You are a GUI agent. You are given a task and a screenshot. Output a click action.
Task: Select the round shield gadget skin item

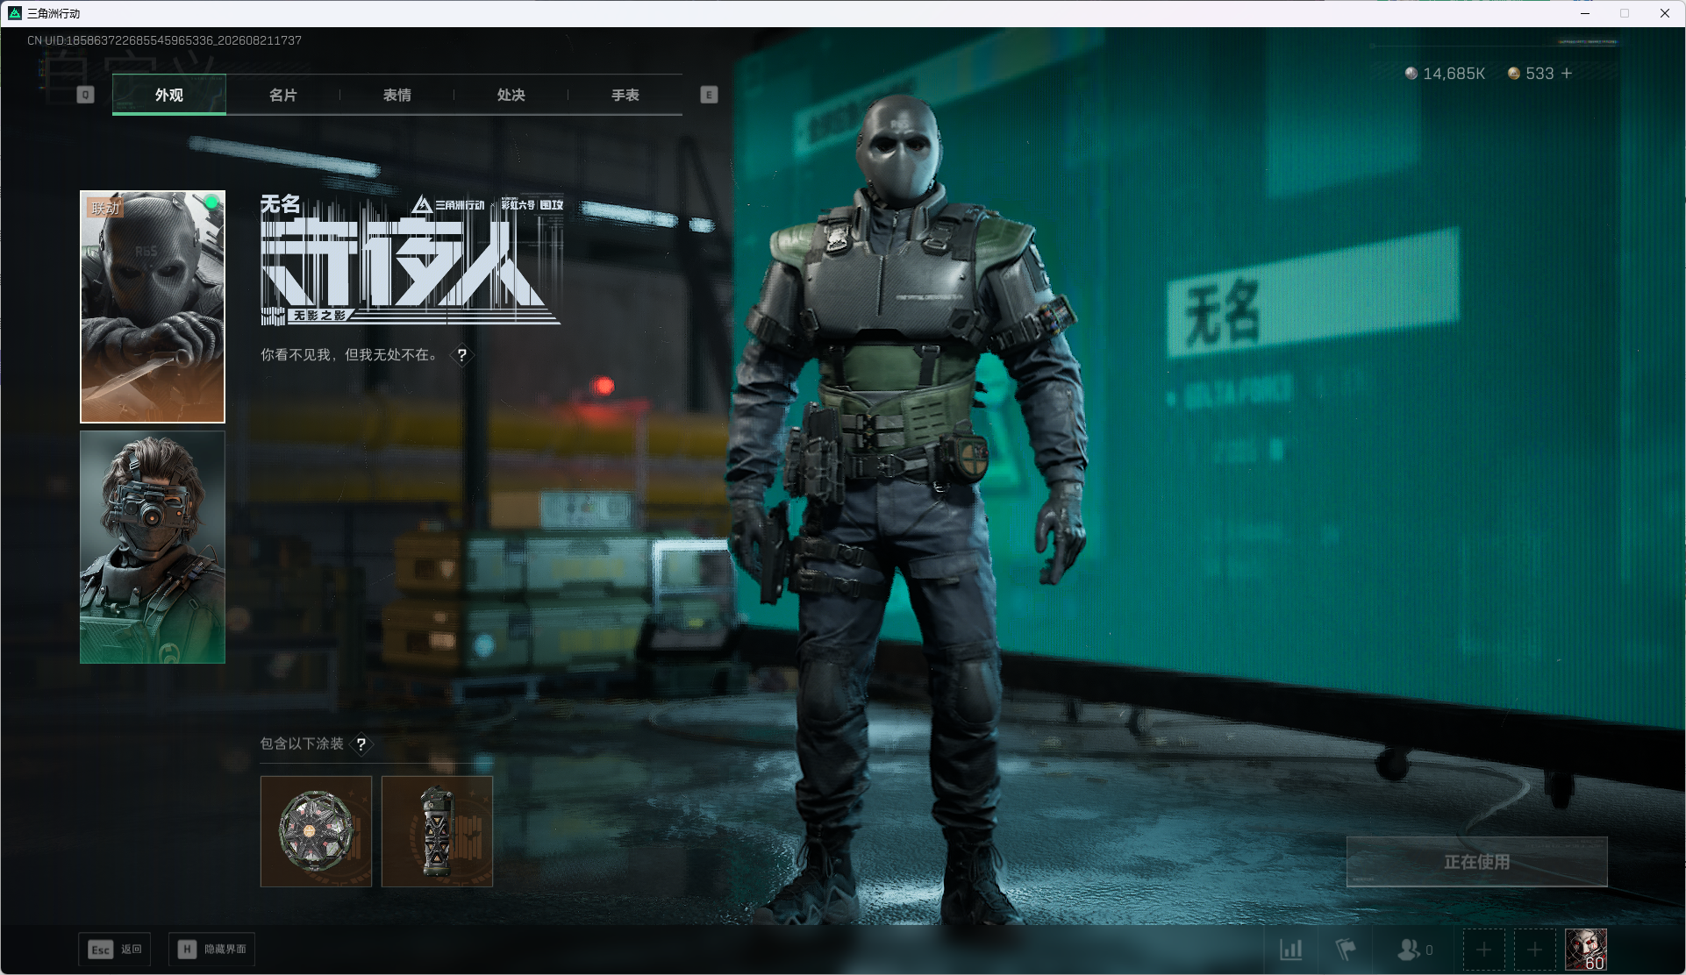tap(316, 831)
